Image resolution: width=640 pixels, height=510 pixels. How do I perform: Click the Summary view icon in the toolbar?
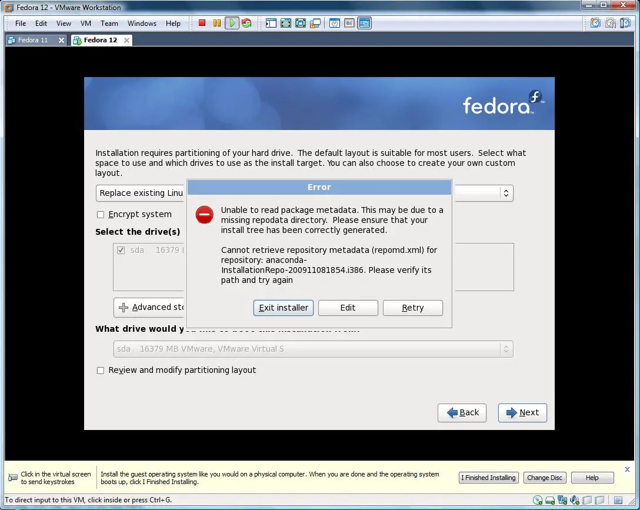coord(335,24)
